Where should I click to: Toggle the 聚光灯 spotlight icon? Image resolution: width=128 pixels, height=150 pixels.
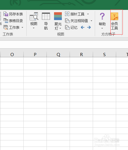[x=58, y=16]
